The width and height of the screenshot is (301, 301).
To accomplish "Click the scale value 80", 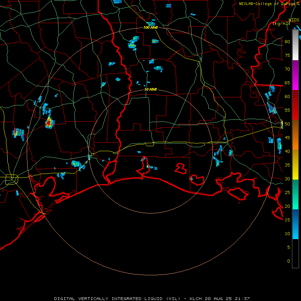I will point(287,42).
